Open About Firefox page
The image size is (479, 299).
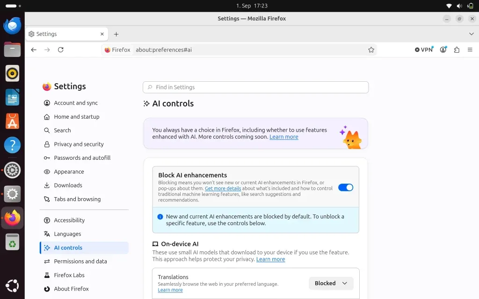click(x=84, y=289)
